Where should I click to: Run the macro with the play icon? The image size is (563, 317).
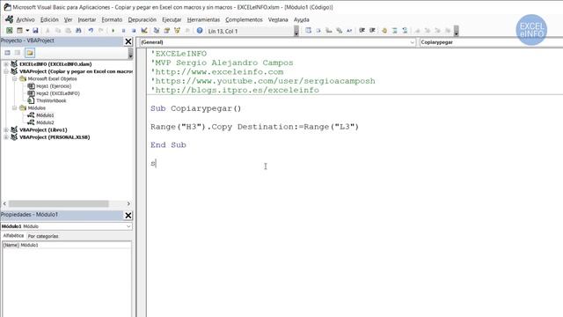tap(113, 31)
